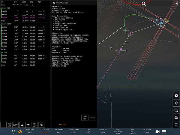Open the orange globe map icon
The width and height of the screenshot is (180, 135).
click(x=20, y=132)
